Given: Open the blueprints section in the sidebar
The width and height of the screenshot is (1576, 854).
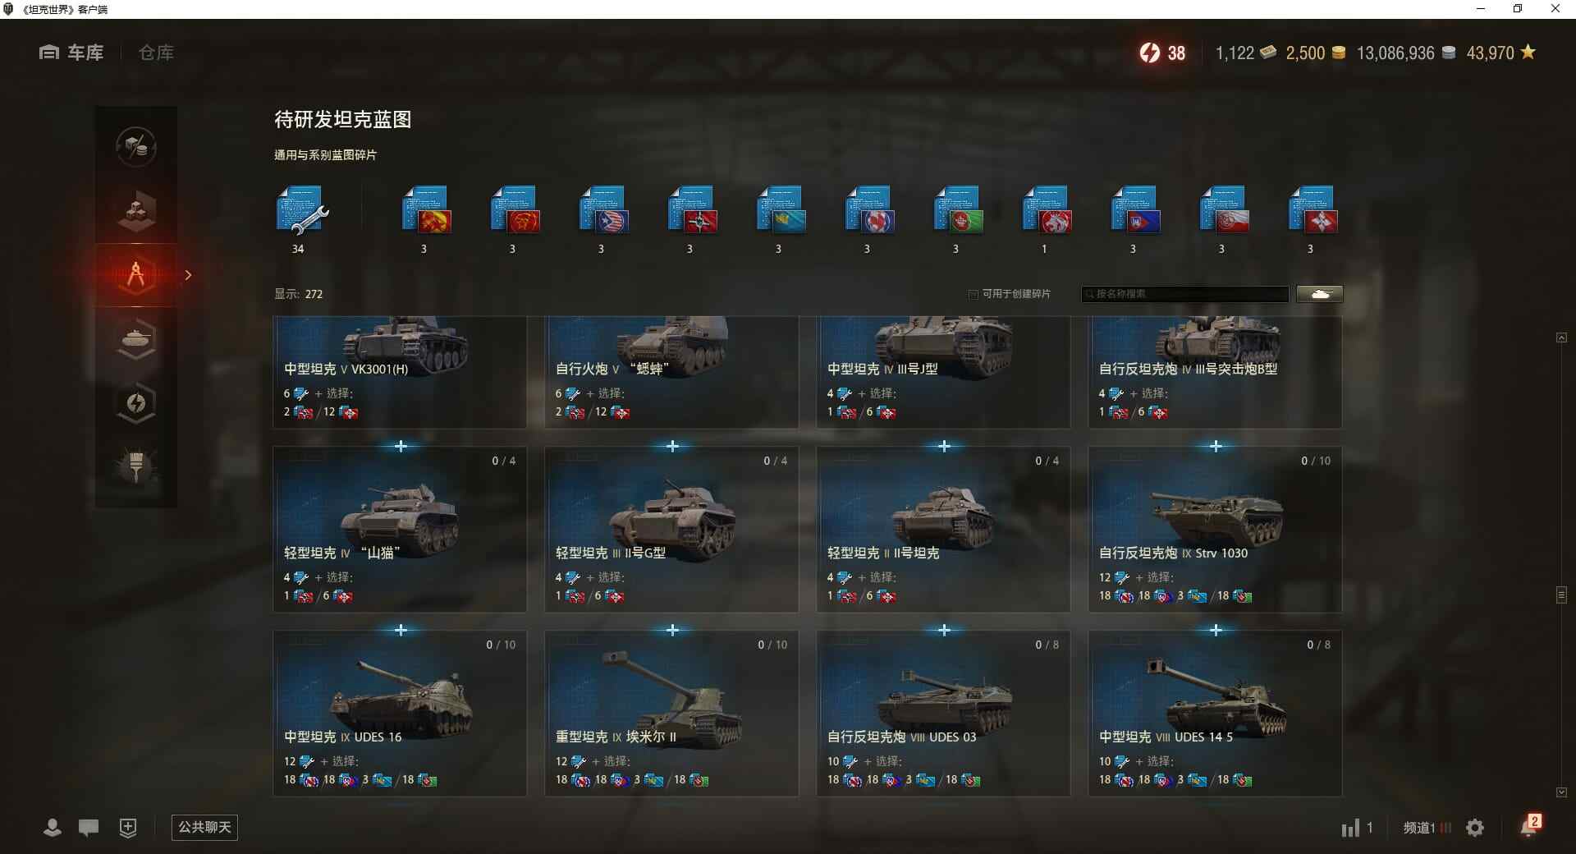Looking at the screenshot, I should tap(136, 275).
